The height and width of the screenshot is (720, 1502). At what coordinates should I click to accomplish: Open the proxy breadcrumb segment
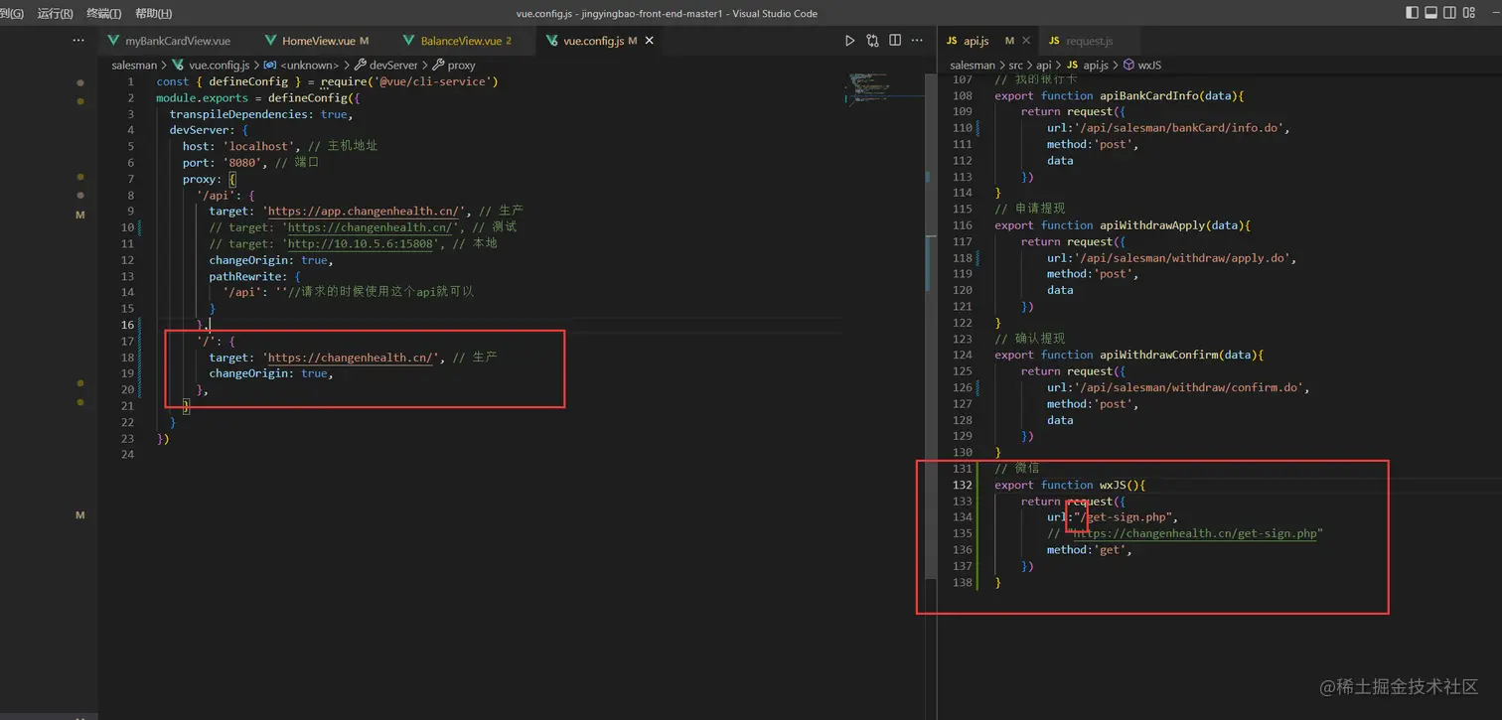tap(462, 65)
